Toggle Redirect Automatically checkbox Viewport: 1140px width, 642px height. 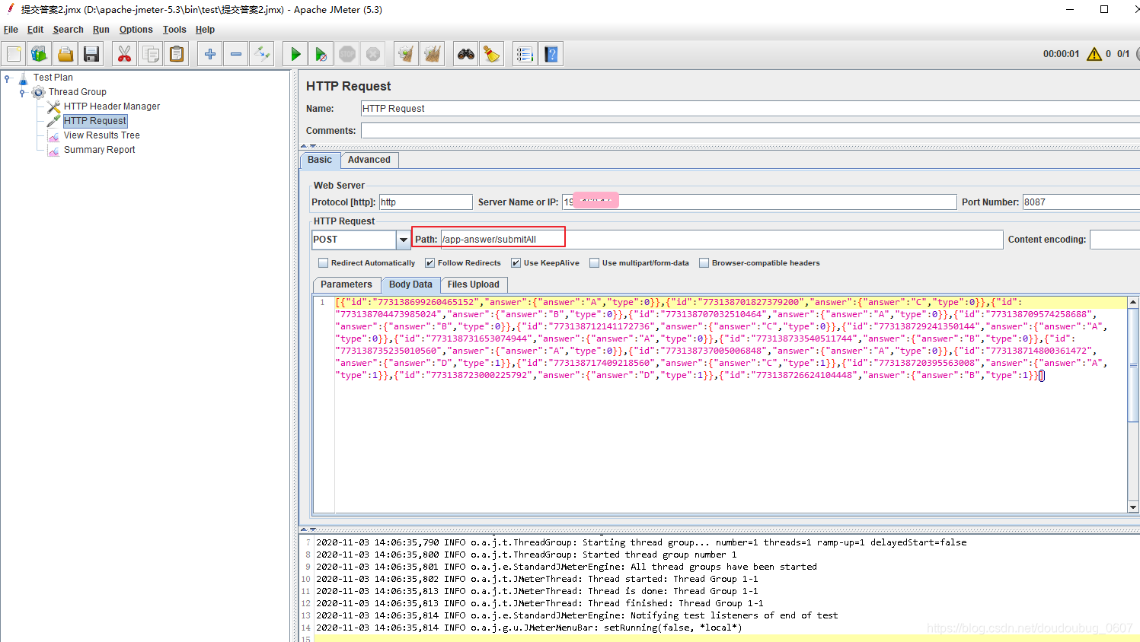pyautogui.click(x=324, y=263)
